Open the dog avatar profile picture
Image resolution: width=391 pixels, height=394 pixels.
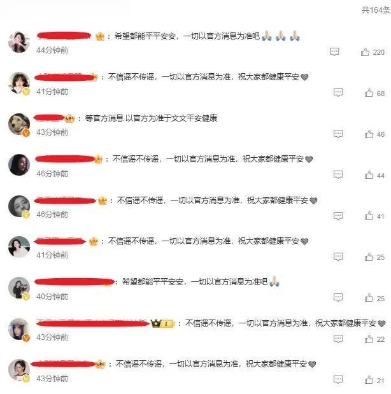point(19,124)
